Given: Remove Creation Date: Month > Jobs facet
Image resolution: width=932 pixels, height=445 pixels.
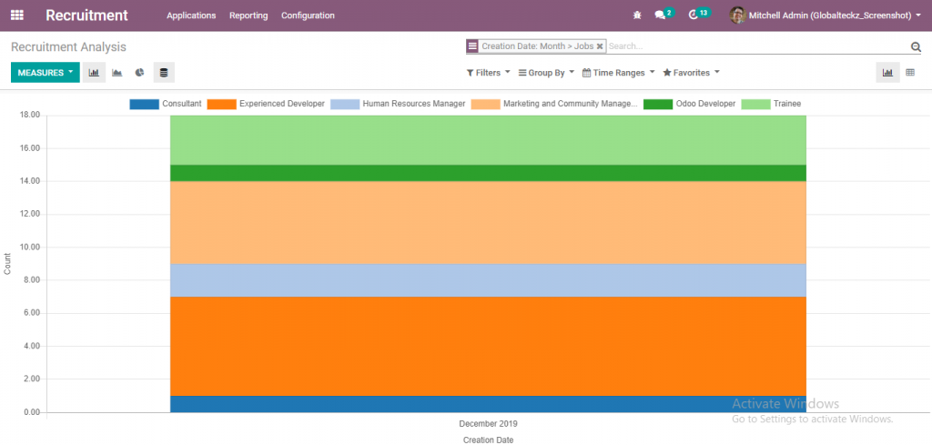Looking at the screenshot, I should (x=600, y=46).
